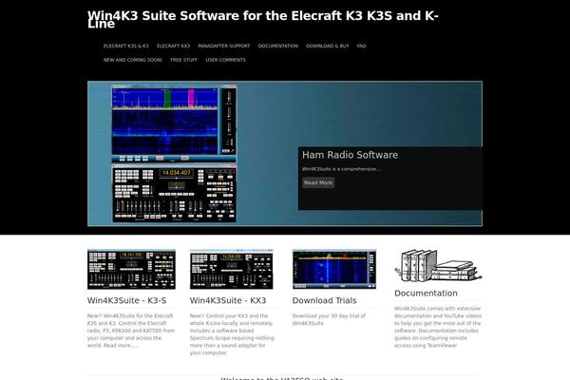The width and height of the screenshot is (570, 380).
Task: Open the Win4K3Suite - KX3 heading link
Action: point(228,301)
